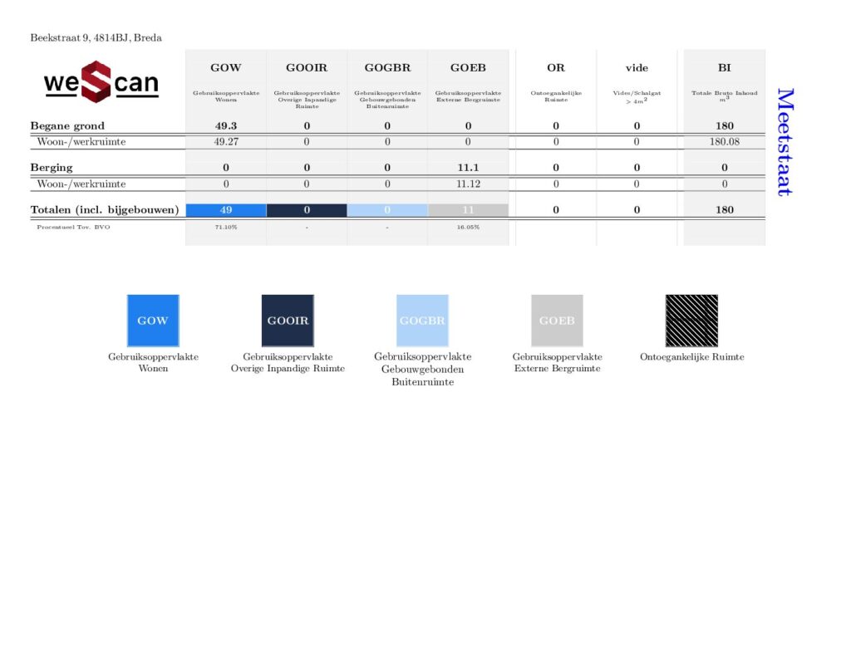Viewport: 851px width, 657px height.
Task: Click the vertical Meetstaat title
Action: [x=784, y=142]
